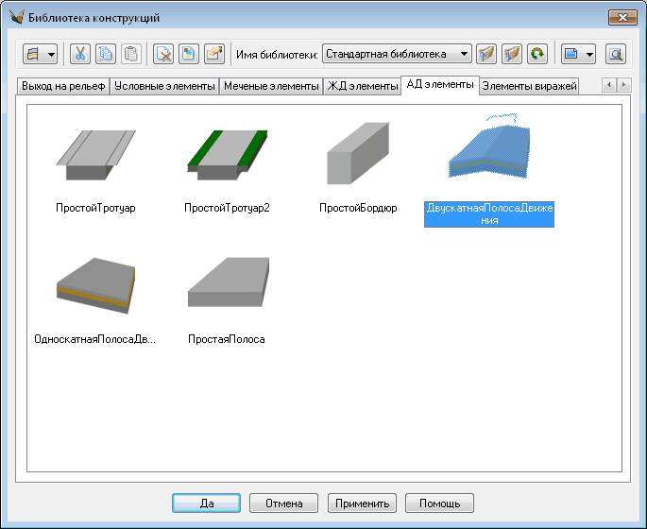This screenshot has width=647, height=529.
Task: Click the Cut scissors icon
Action: click(80, 55)
